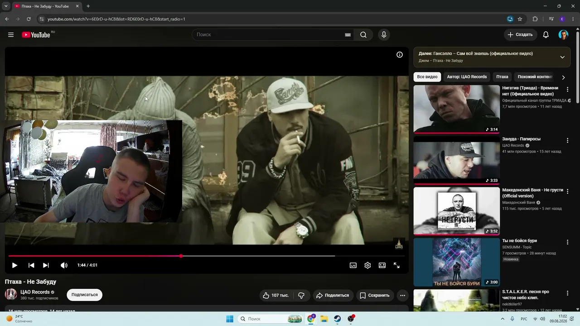The width and height of the screenshot is (580, 326).
Task: Open File Explorer from the taskbar
Action: [324, 319]
